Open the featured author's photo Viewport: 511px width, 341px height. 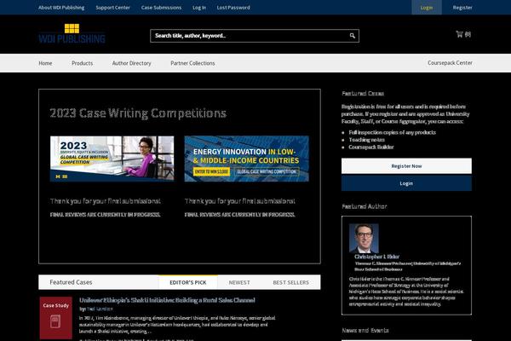pyautogui.click(x=364, y=238)
